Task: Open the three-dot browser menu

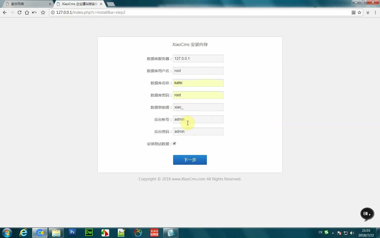Action: pyautogui.click(x=375, y=12)
